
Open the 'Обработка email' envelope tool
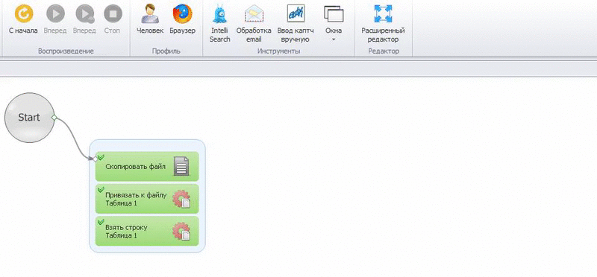pyautogui.click(x=254, y=14)
